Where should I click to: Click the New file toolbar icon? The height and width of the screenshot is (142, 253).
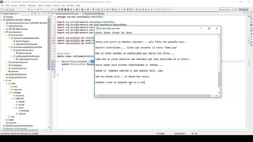2,9
